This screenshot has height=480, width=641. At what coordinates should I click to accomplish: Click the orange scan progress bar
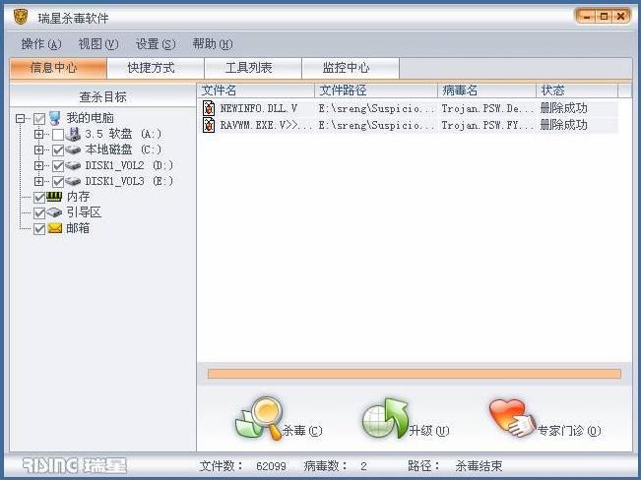415,374
